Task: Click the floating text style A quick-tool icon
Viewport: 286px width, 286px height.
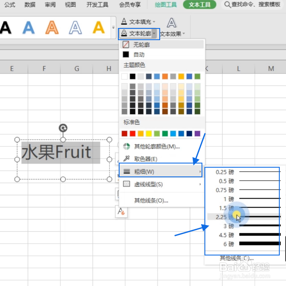Action: click(121, 212)
